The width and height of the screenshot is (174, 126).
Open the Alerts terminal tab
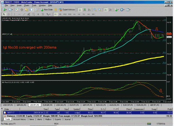40,119
